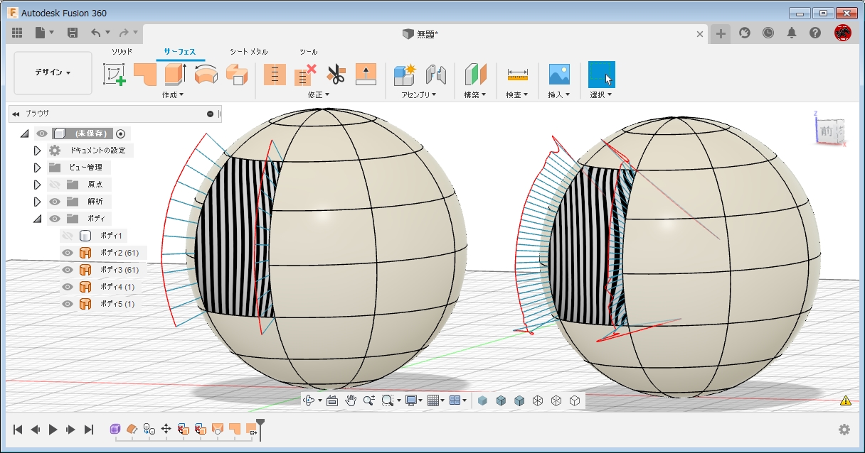Activate the Select tool icon
Image resolution: width=865 pixels, height=453 pixels.
pos(601,75)
